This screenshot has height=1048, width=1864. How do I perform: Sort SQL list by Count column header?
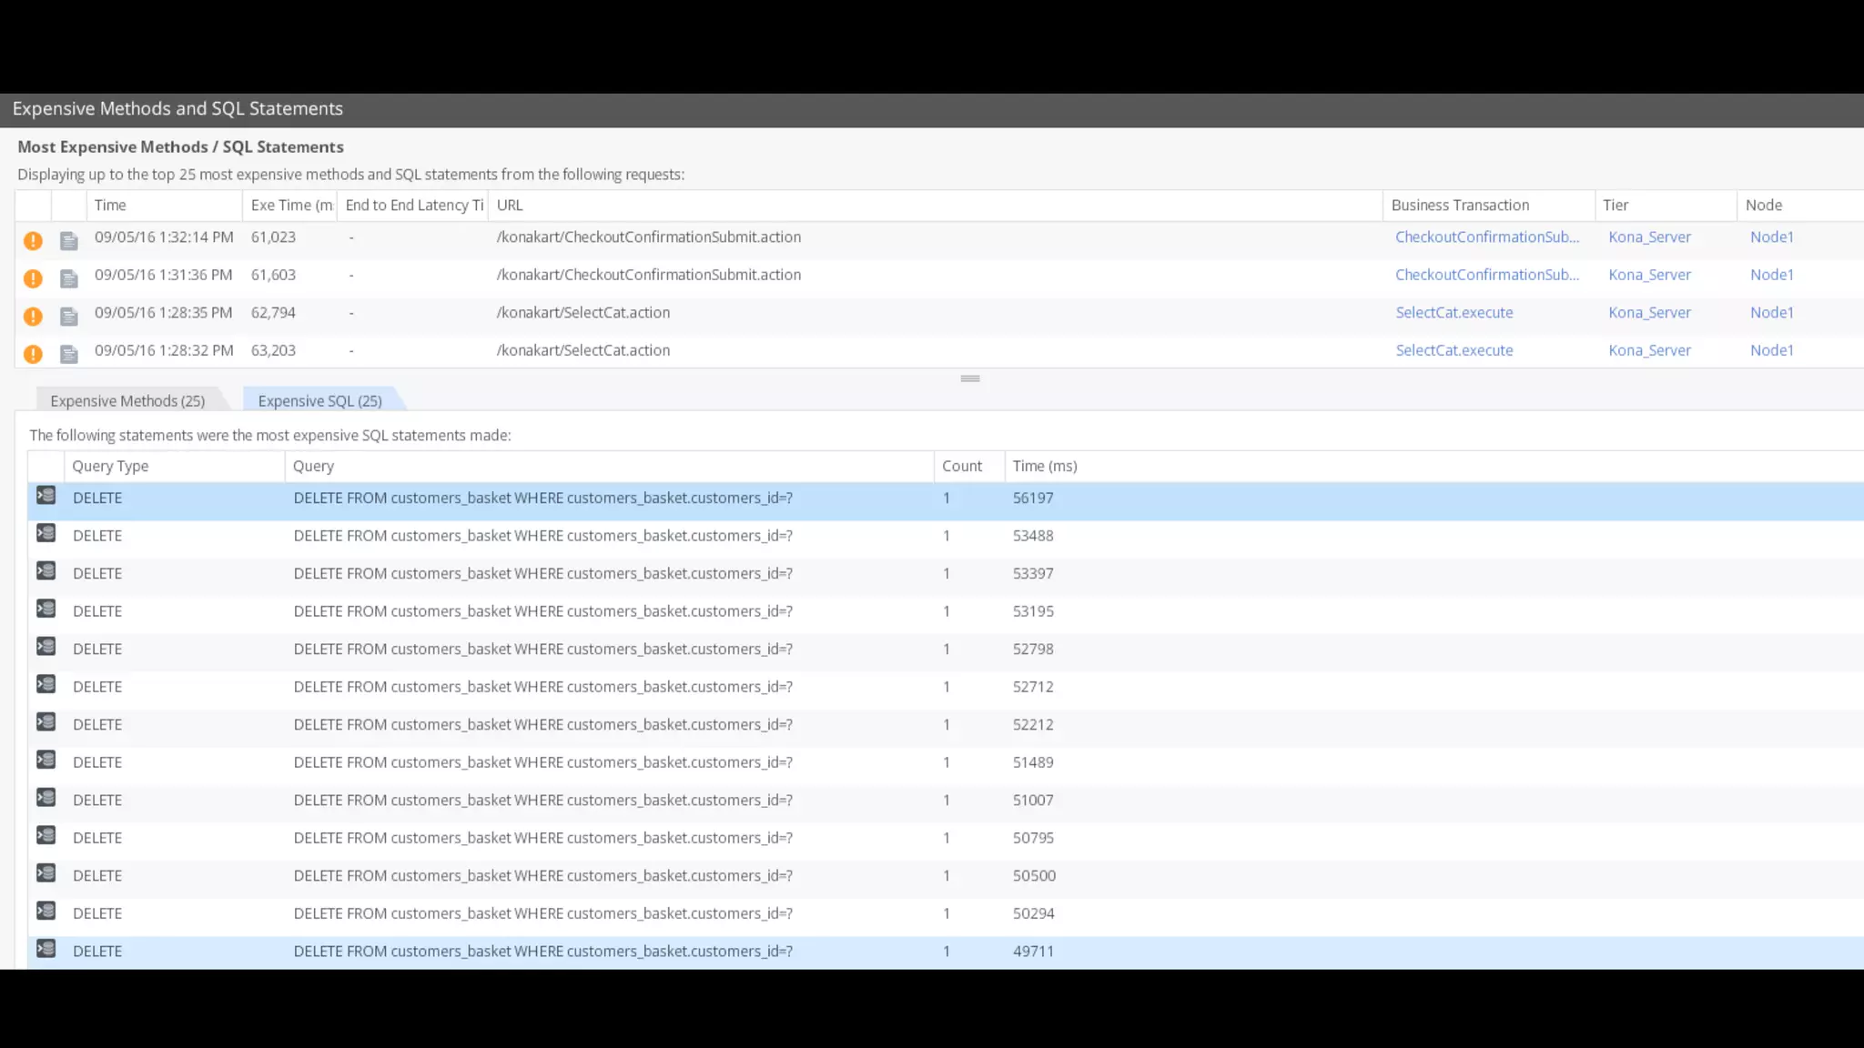[961, 466]
